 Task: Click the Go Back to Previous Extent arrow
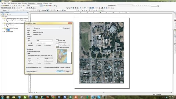(80, 8)
